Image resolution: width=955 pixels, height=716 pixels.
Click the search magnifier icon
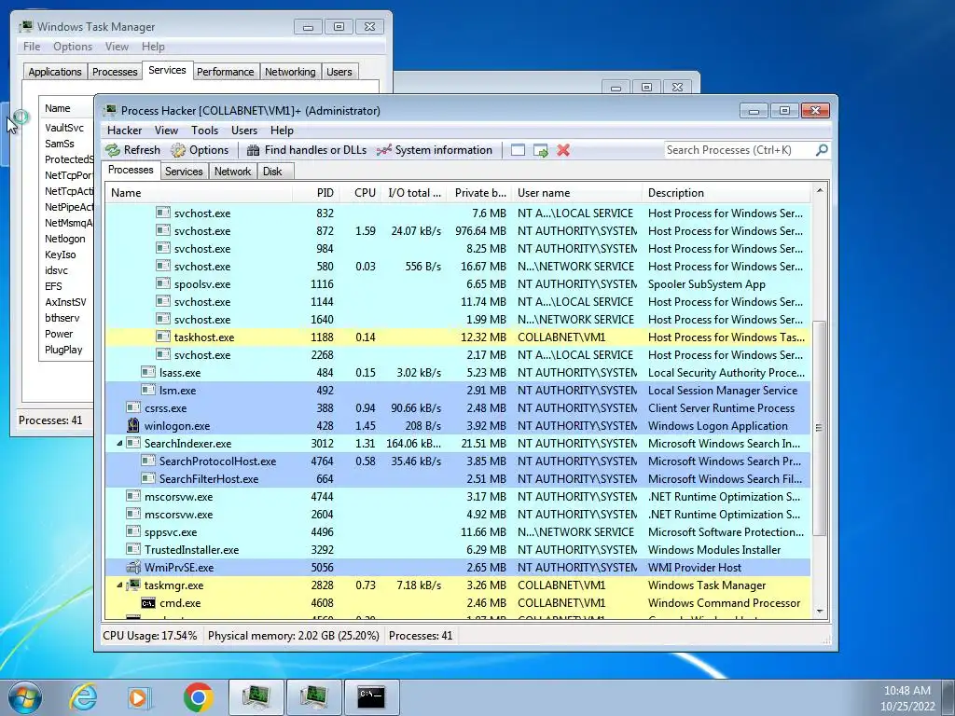(x=822, y=149)
